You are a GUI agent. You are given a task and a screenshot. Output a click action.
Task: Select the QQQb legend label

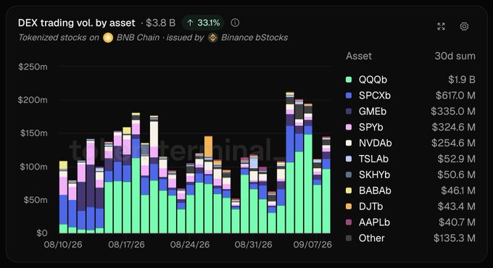(373, 80)
